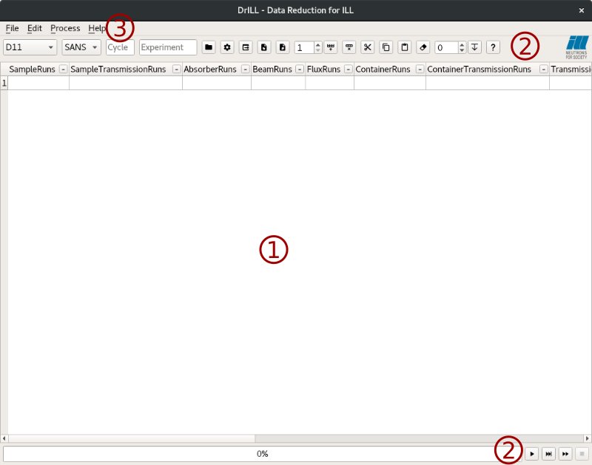Click the folder icon in the toolbar

tap(209, 47)
